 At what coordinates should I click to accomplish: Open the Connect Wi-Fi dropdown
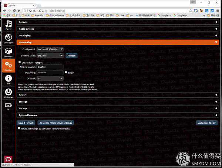tap(50, 56)
